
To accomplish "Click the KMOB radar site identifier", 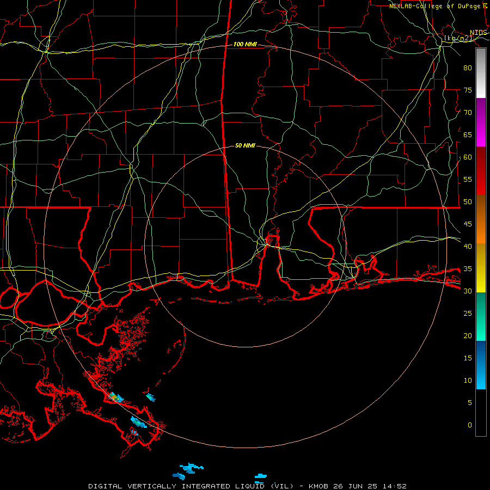I will point(320,486).
